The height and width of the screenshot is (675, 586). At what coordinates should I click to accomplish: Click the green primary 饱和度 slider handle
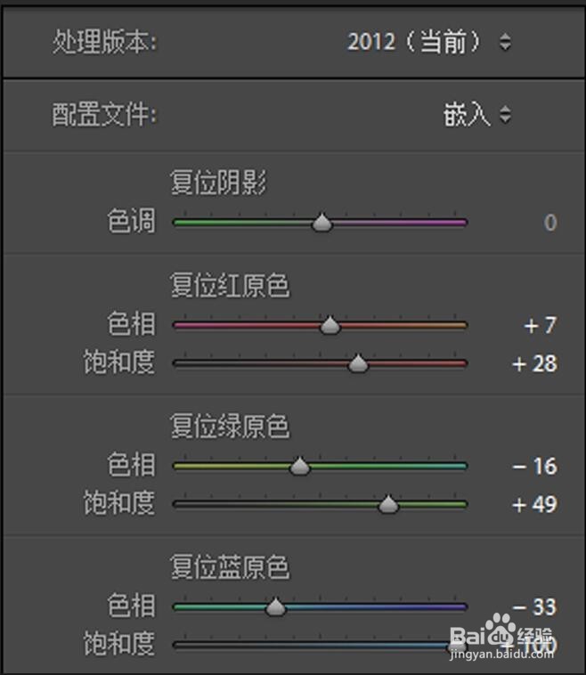coord(387,505)
